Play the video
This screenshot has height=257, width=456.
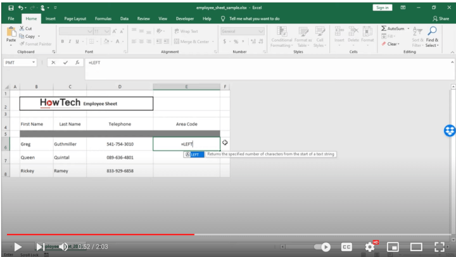[x=18, y=247]
